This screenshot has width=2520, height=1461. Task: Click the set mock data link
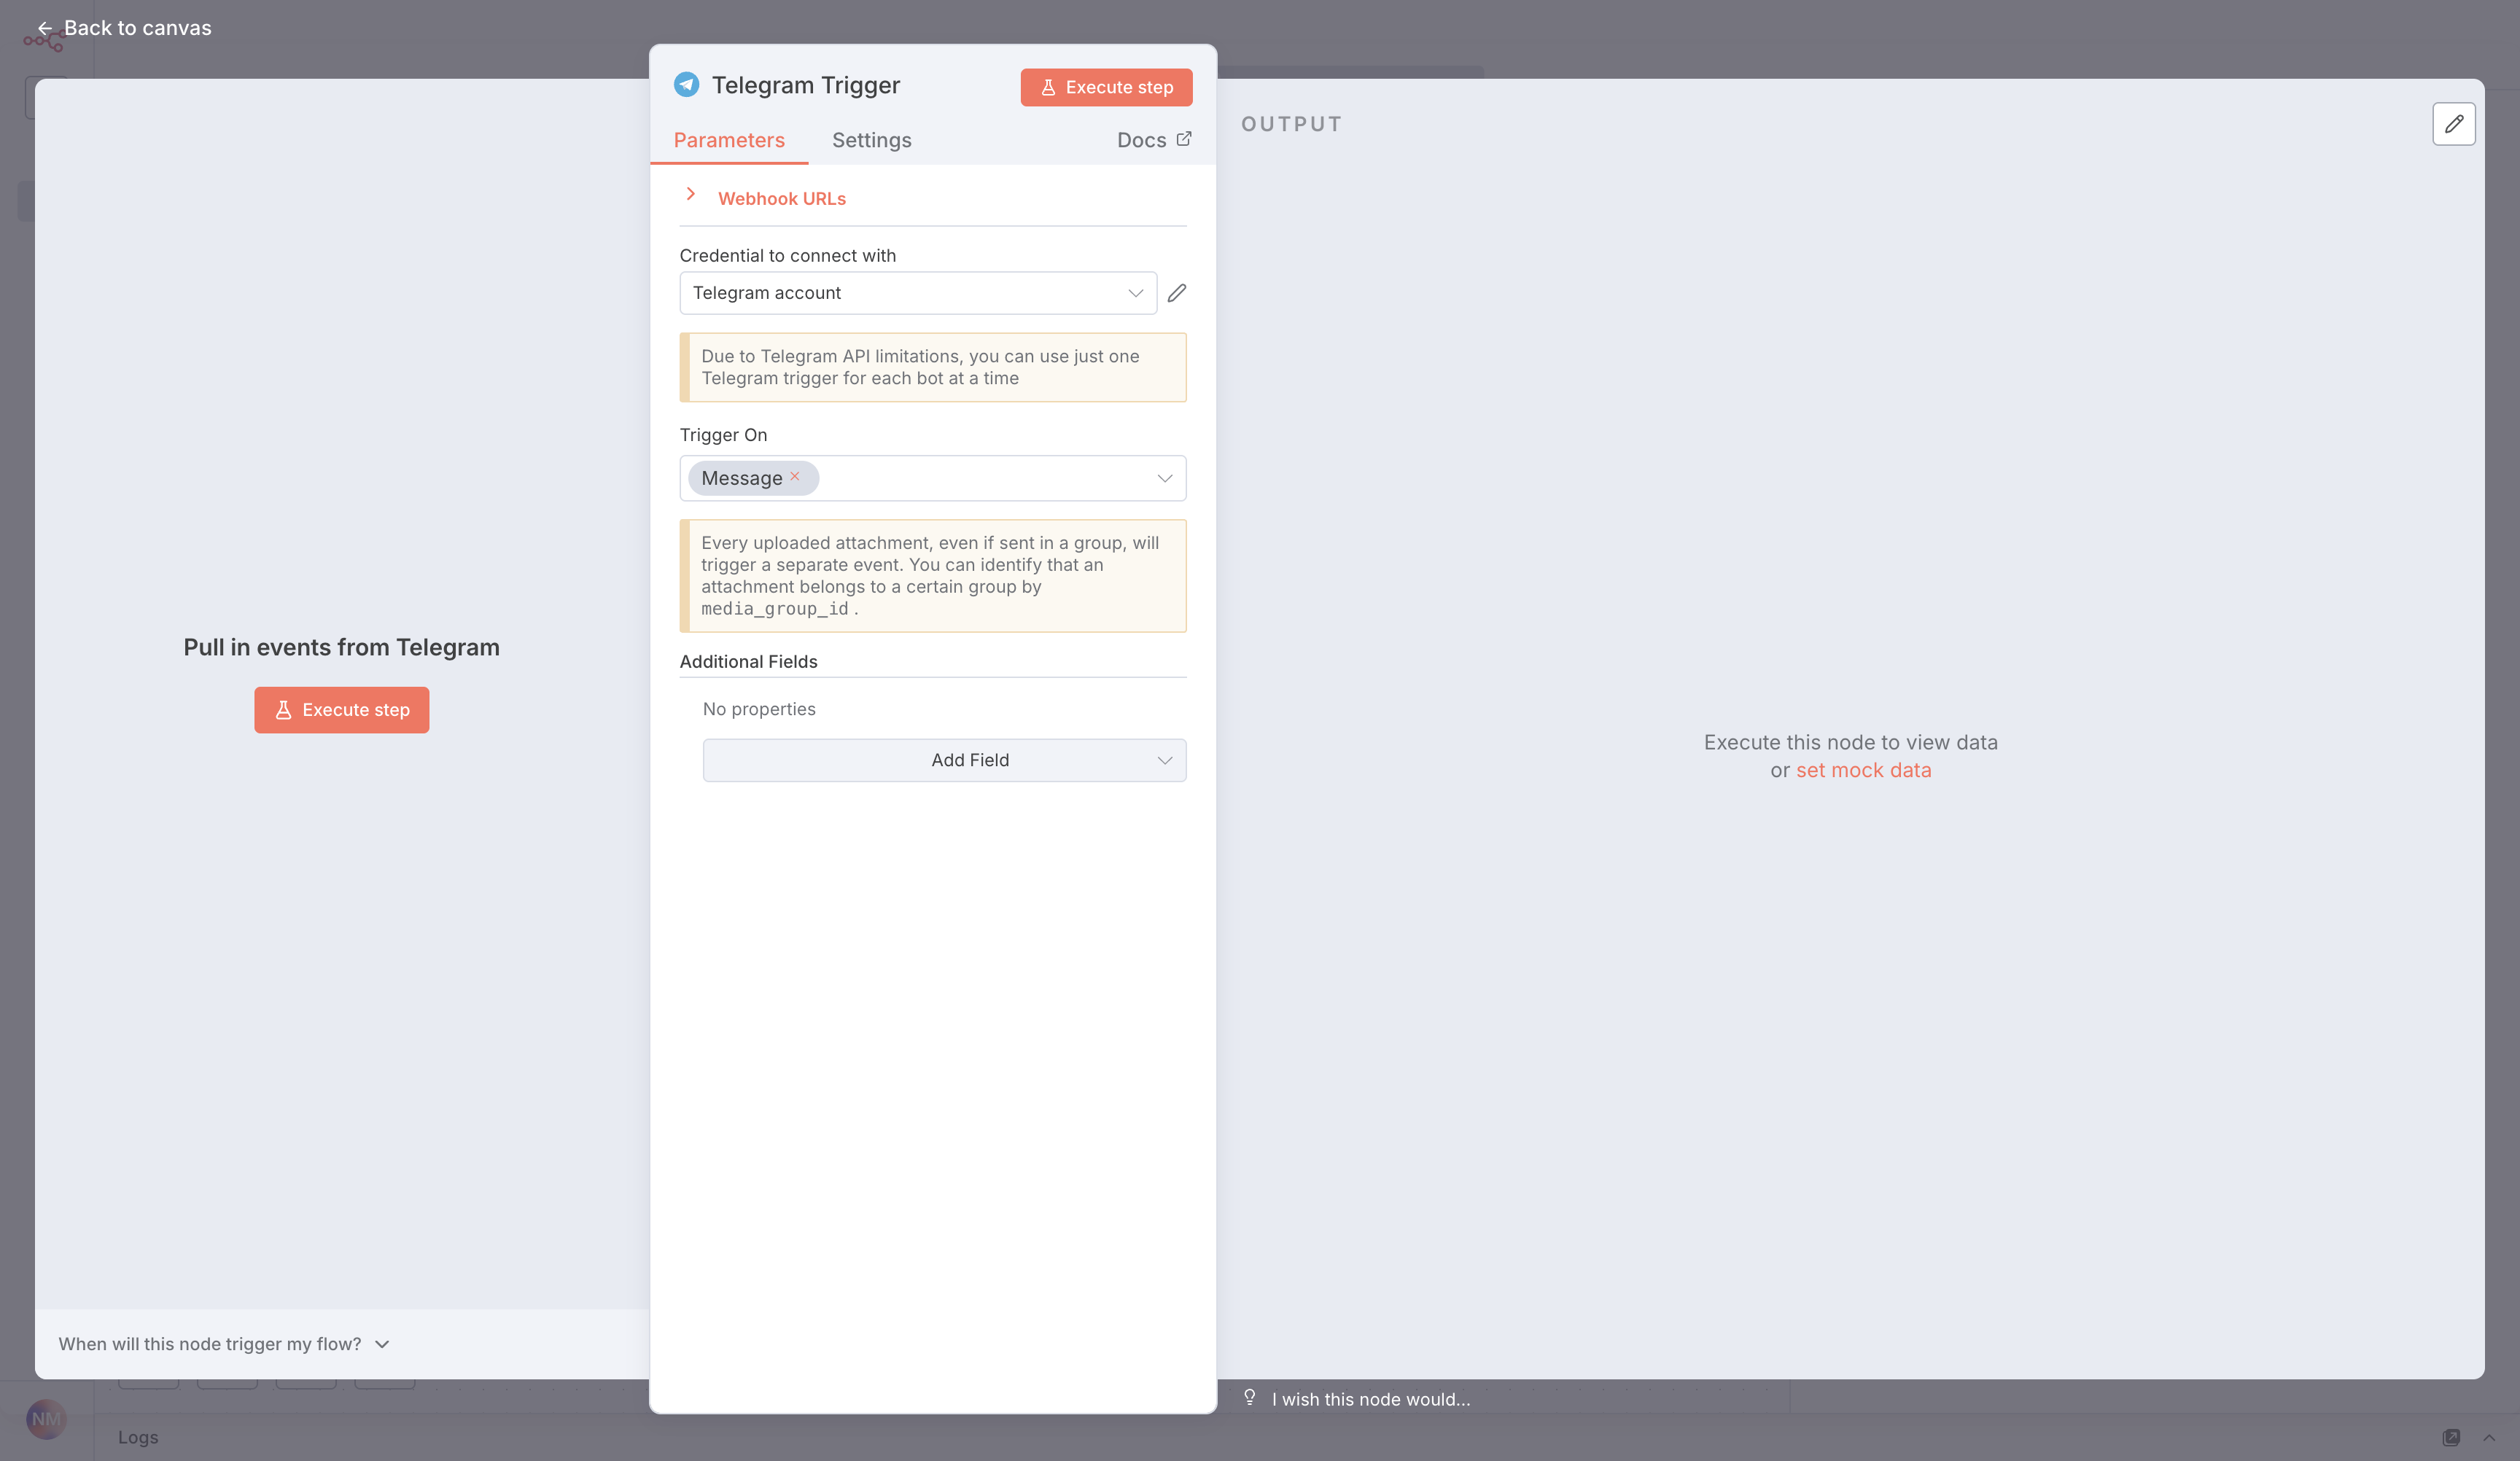pyautogui.click(x=1863, y=770)
